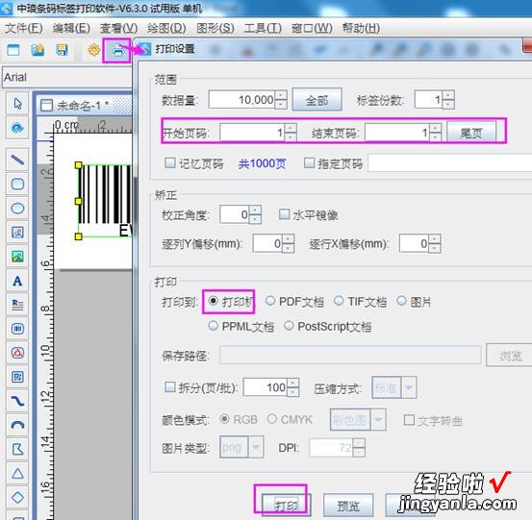Click the 标签份数 spinner arrows
Image resolution: width=532 pixels, height=520 pixels.
tap(448, 100)
